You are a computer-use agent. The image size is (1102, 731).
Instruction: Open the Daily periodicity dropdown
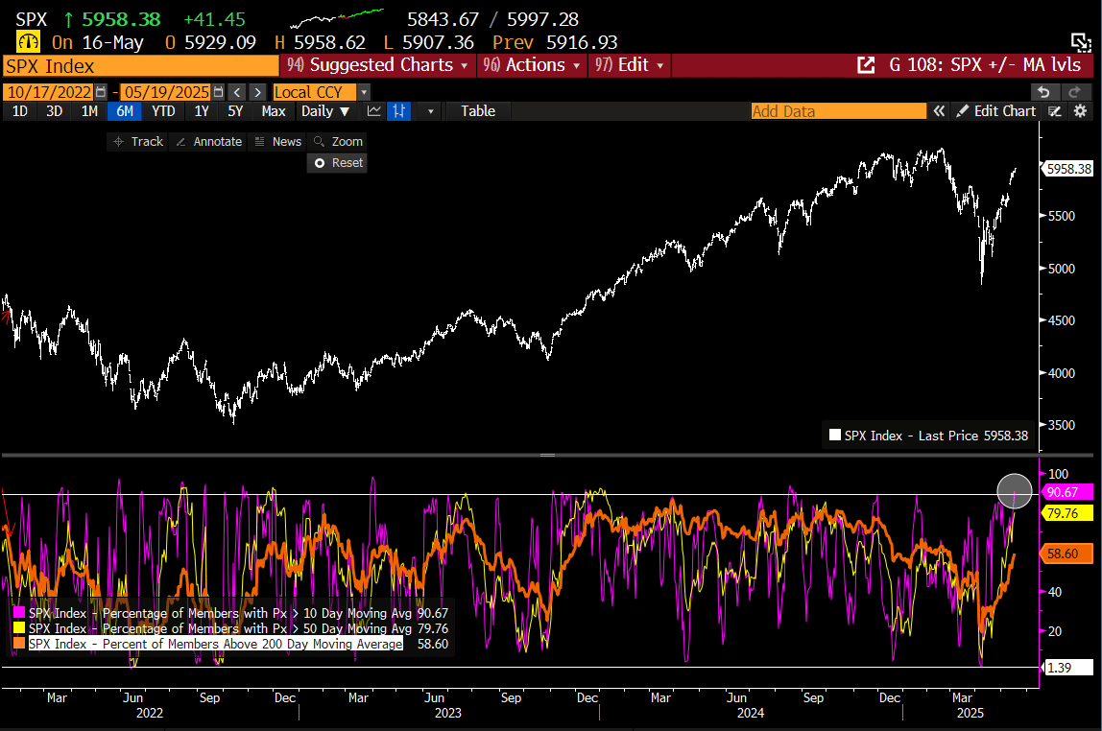[x=325, y=111]
